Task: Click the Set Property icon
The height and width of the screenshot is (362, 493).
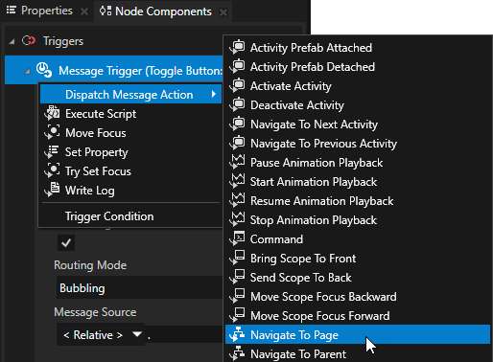Action: point(52,151)
